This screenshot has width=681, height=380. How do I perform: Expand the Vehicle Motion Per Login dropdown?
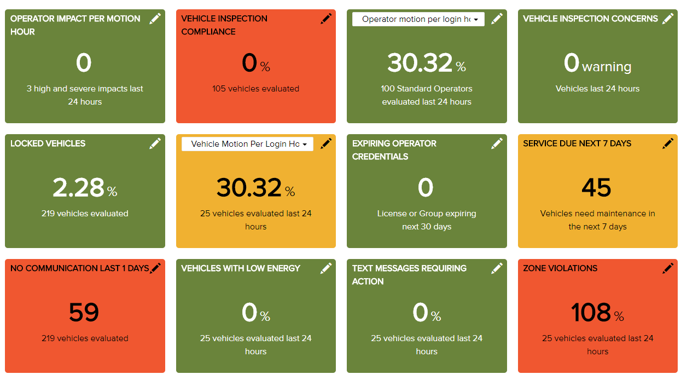point(248,144)
